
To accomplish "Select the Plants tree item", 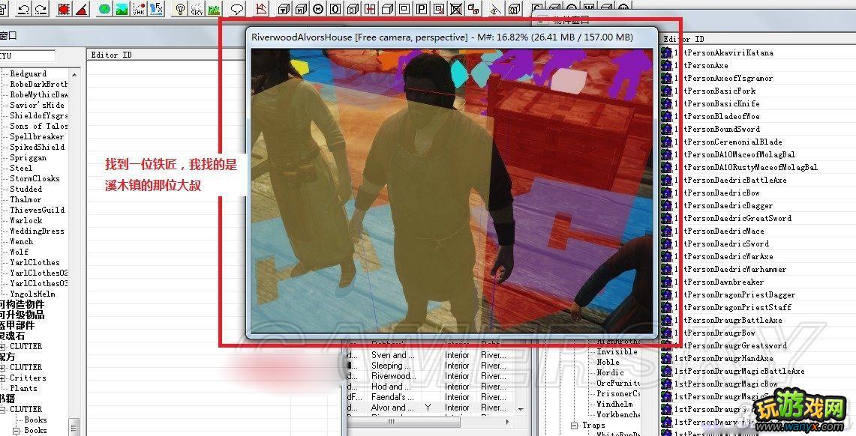I will click(x=23, y=389).
